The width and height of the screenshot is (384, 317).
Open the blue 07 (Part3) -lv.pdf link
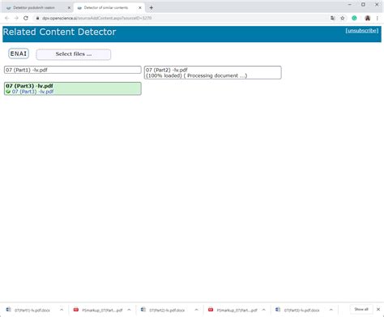pyautogui.click(x=32, y=92)
